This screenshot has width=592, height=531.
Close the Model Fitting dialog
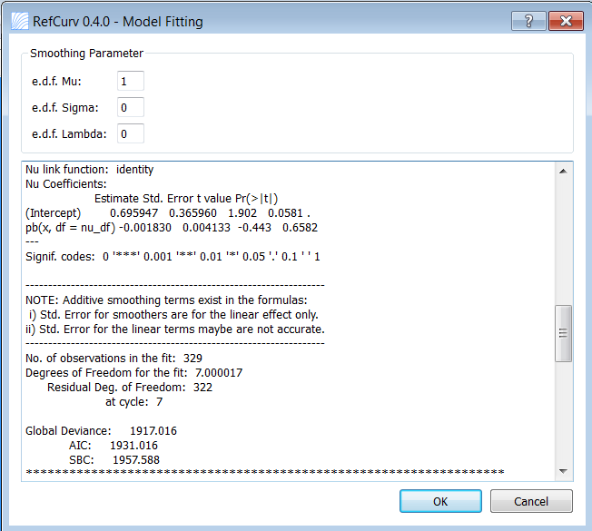point(566,21)
